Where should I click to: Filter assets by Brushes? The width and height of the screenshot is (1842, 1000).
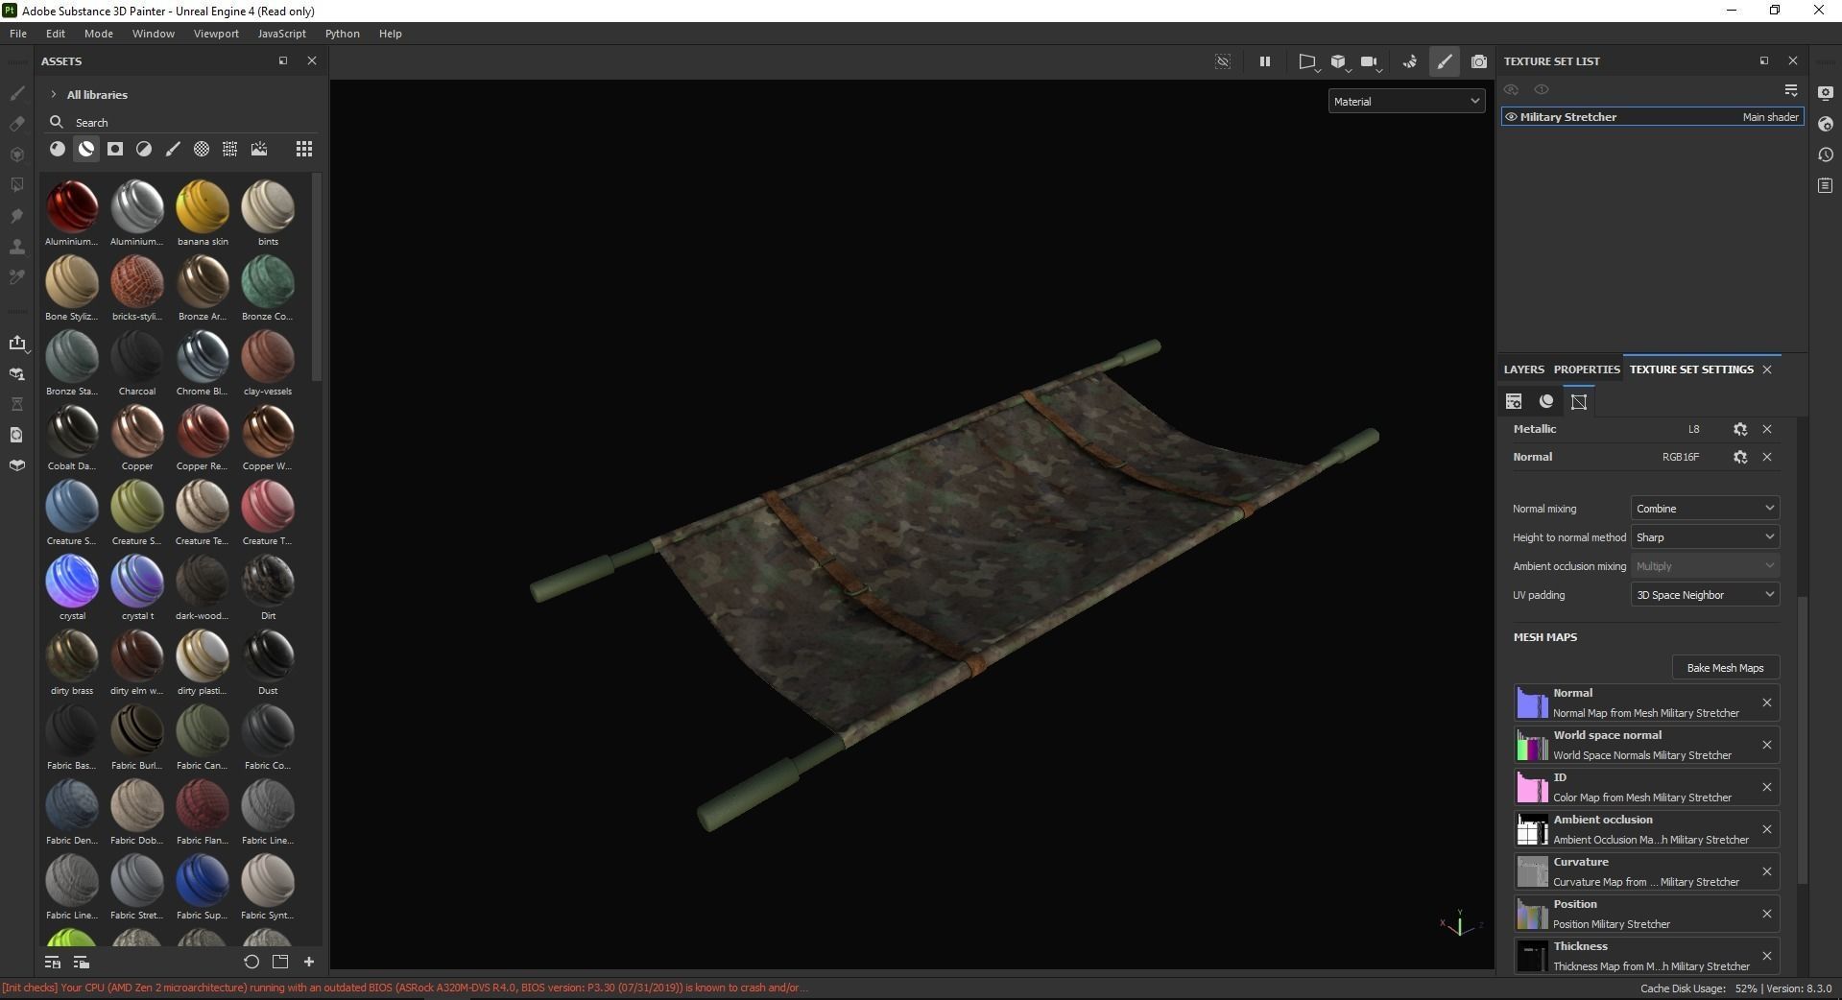(x=173, y=149)
